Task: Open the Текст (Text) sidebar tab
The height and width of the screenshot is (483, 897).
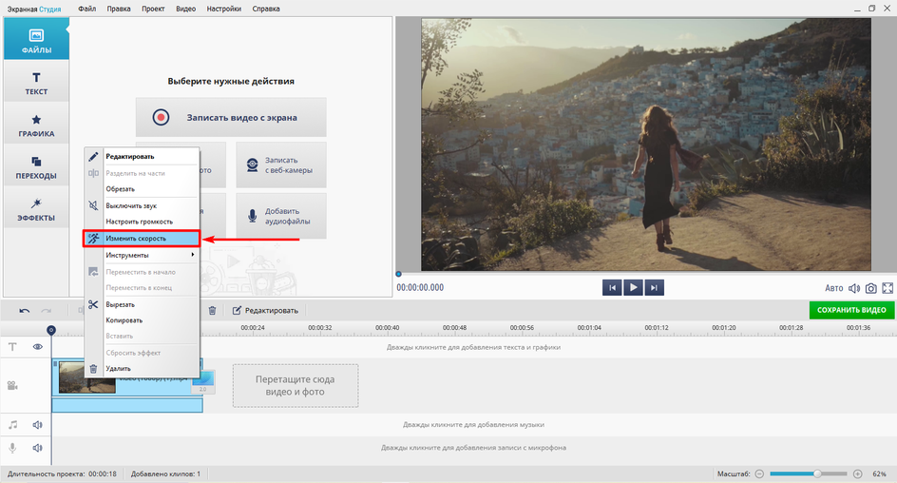Action: coord(36,81)
